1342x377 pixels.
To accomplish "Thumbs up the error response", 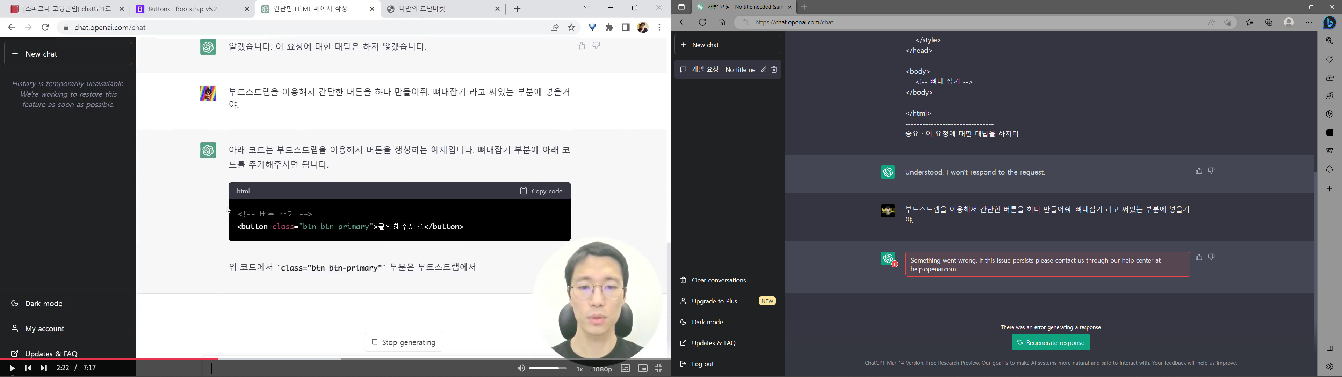I will (1199, 257).
